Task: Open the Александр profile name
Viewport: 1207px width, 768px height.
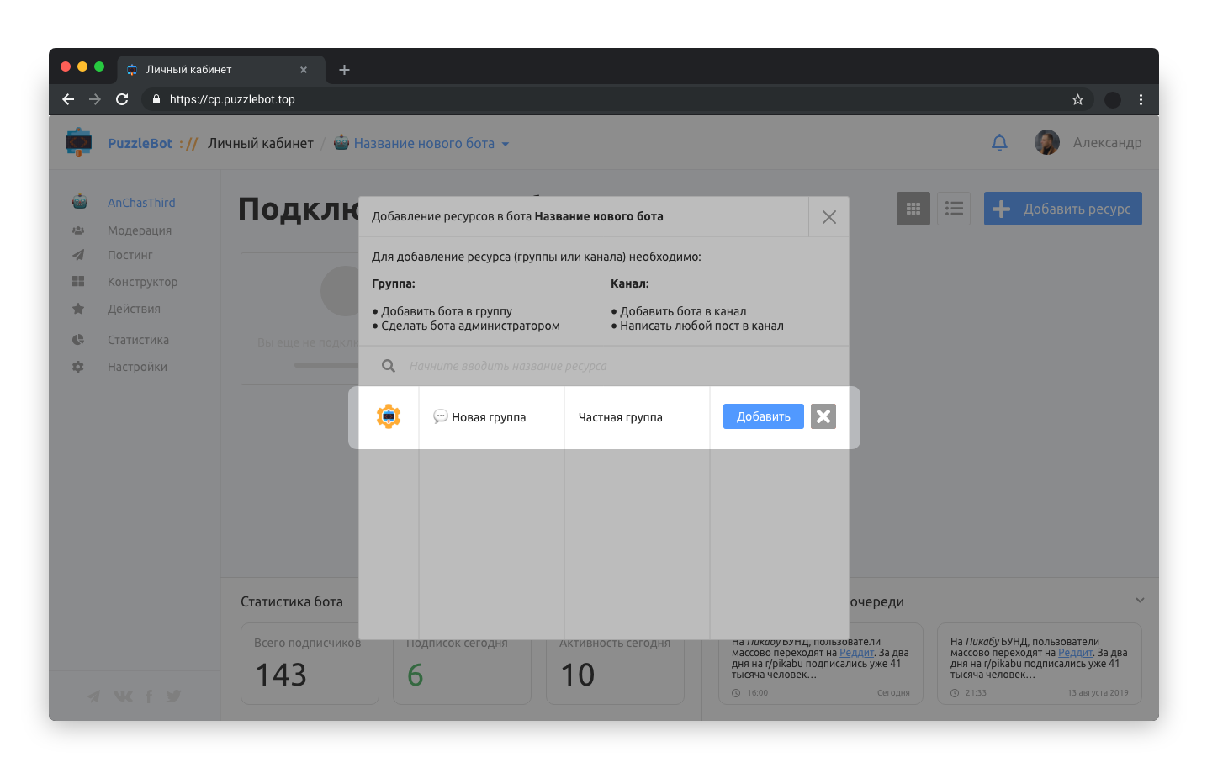Action: click(x=1107, y=142)
